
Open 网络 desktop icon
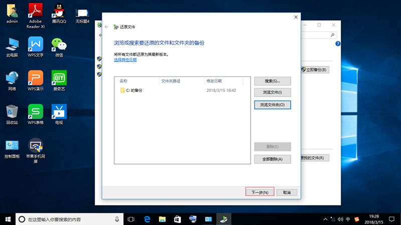click(12, 81)
